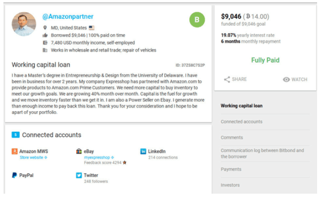321x200 pixels.
Task: Jump to Comments section
Action: (x=232, y=138)
